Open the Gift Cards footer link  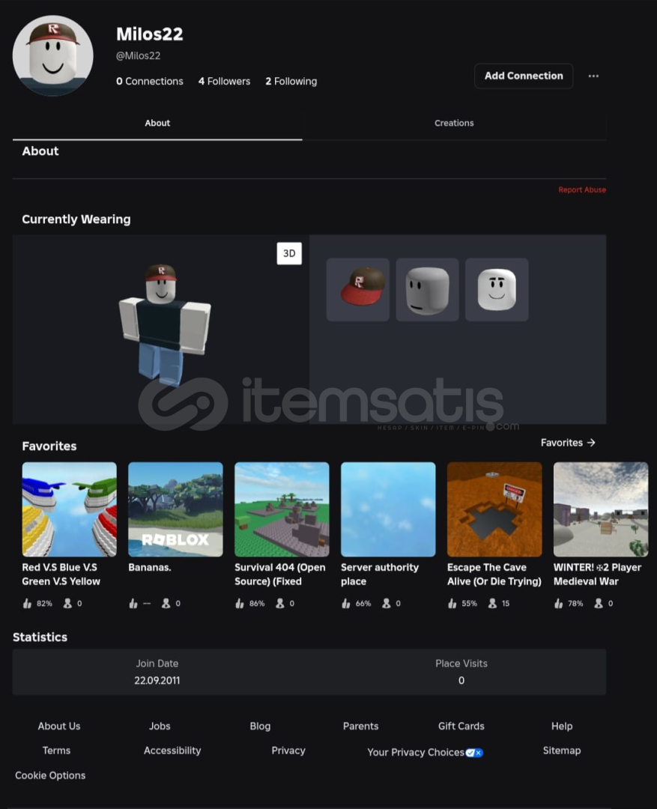coord(461,726)
